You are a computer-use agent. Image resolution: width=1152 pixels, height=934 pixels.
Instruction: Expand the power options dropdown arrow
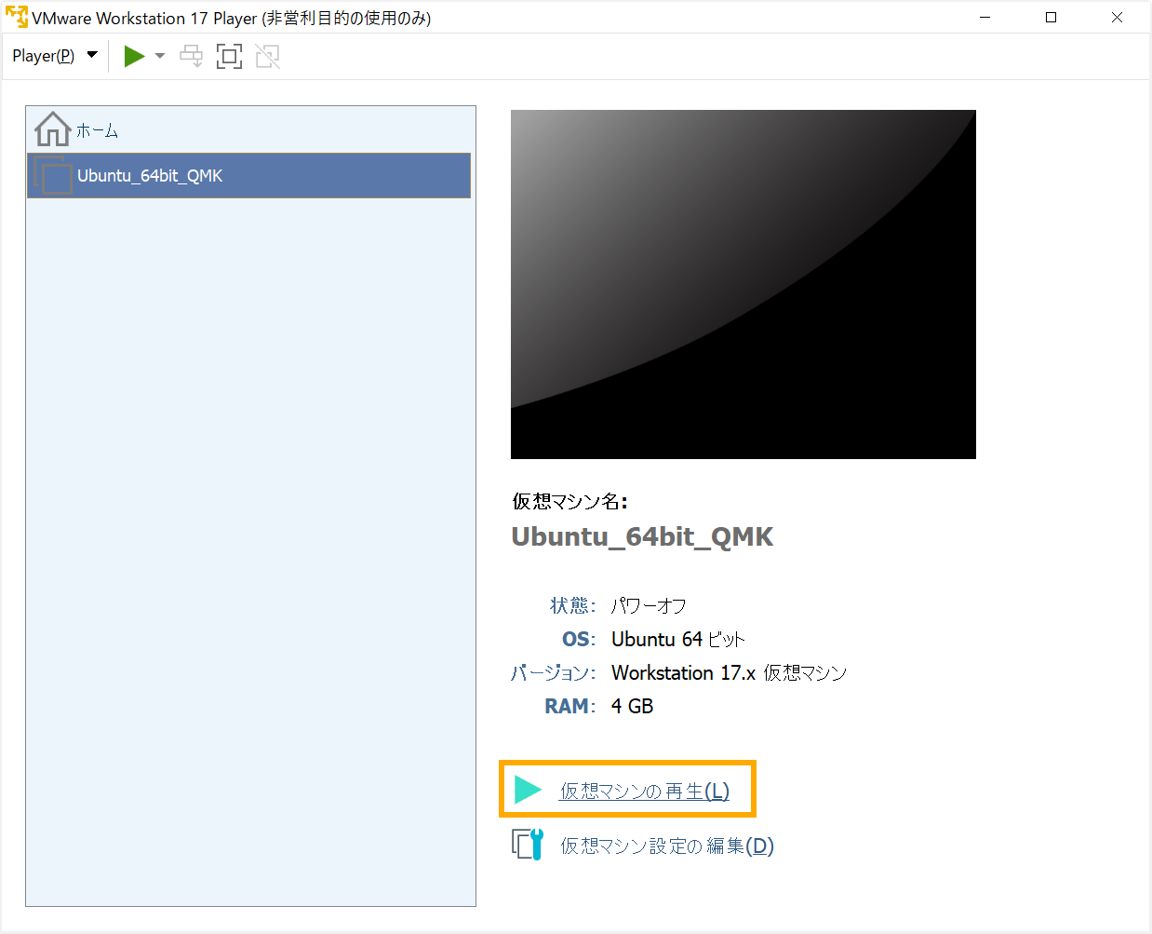(x=160, y=56)
